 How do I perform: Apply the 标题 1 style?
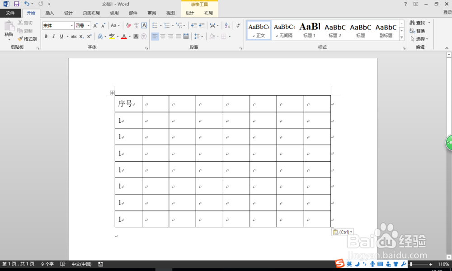pyautogui.click(x=309, y=30)
